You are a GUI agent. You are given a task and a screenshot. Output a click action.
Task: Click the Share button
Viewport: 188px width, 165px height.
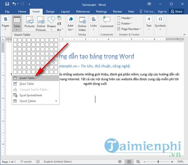click(x=176, y=12)
